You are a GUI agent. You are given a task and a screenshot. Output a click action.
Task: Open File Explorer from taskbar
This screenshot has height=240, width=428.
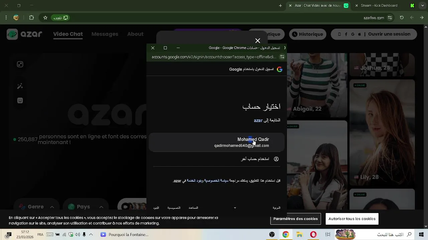pyautogui.click(x=299, y=235)
